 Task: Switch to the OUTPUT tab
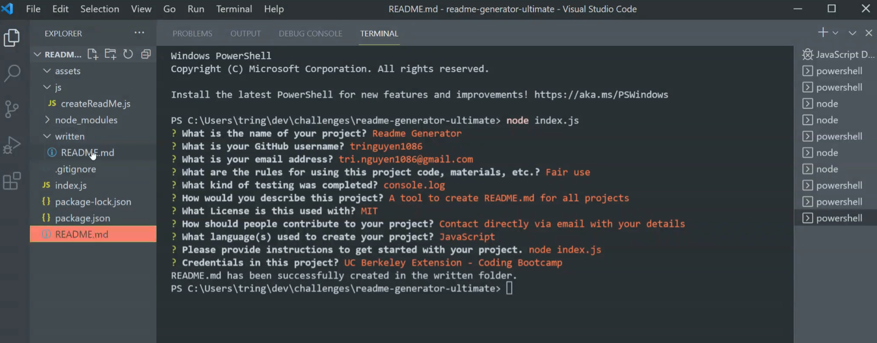point(246,33)
